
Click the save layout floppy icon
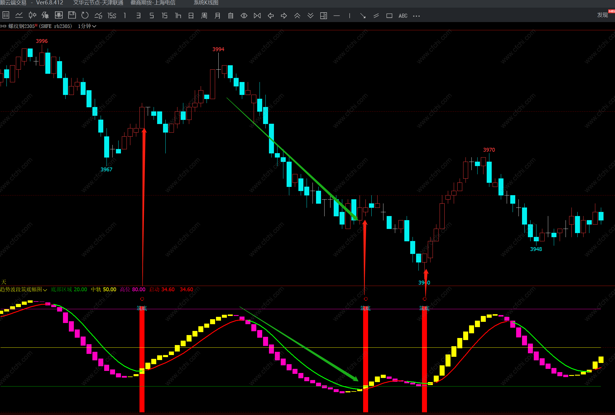pos(72,15)
